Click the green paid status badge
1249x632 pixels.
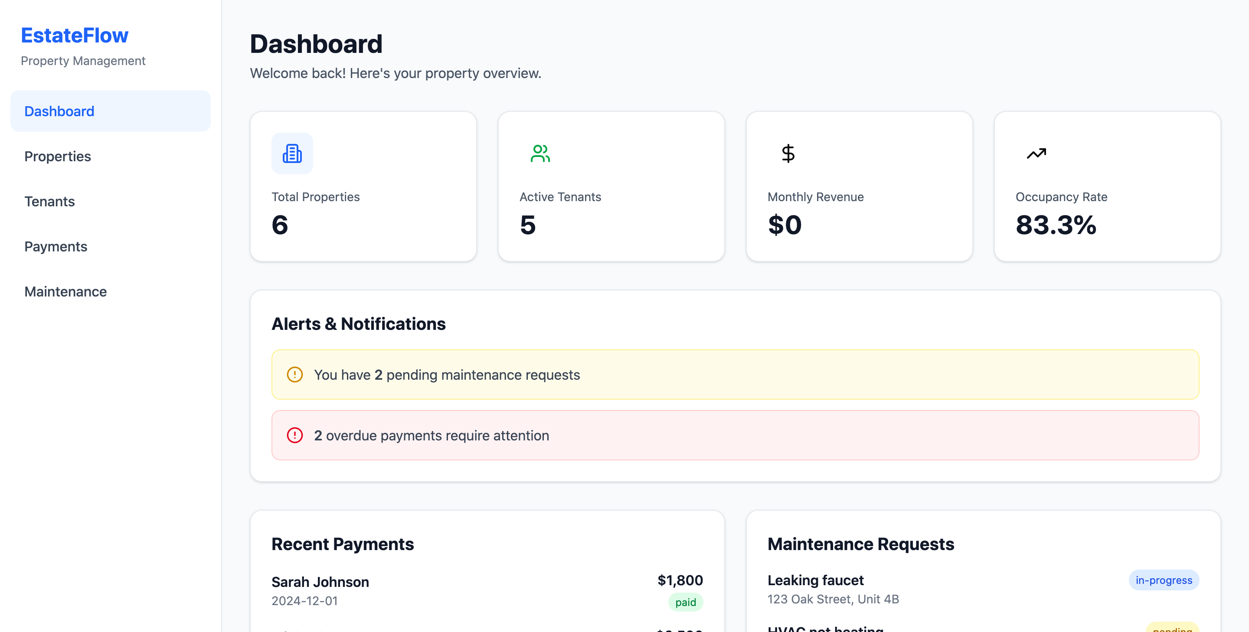coord(685,603)
